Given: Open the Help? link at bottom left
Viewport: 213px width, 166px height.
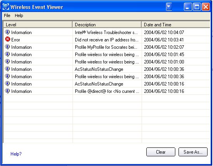Looking at the screenshot, I should (16, 154).
